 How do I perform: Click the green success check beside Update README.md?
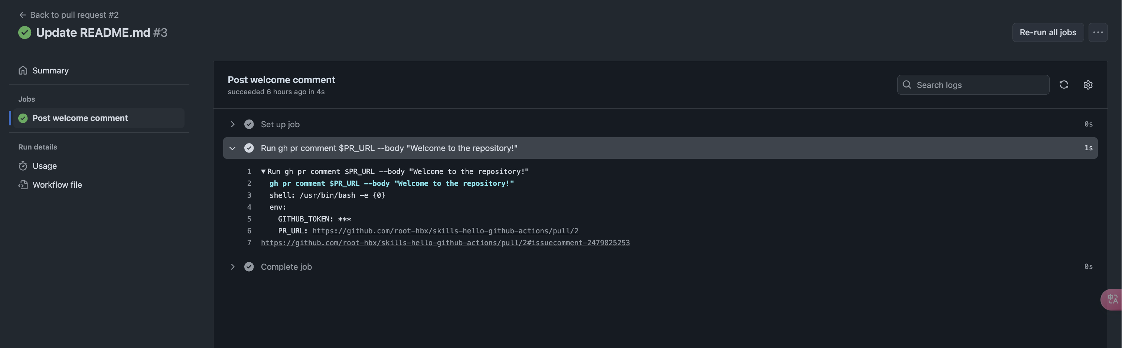(25, 32)
